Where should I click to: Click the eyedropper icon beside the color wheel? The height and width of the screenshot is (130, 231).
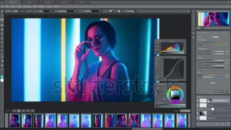(x=164, y=99)
